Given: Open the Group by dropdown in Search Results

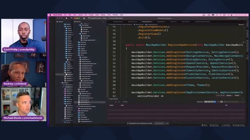Looking at the screenshot, I should 210,102.
